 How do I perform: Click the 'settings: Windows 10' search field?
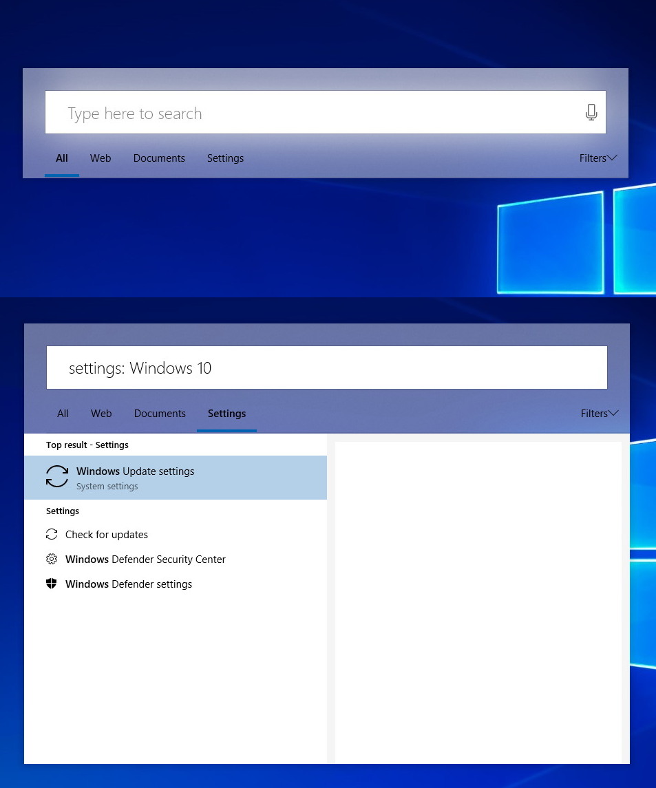327,368
